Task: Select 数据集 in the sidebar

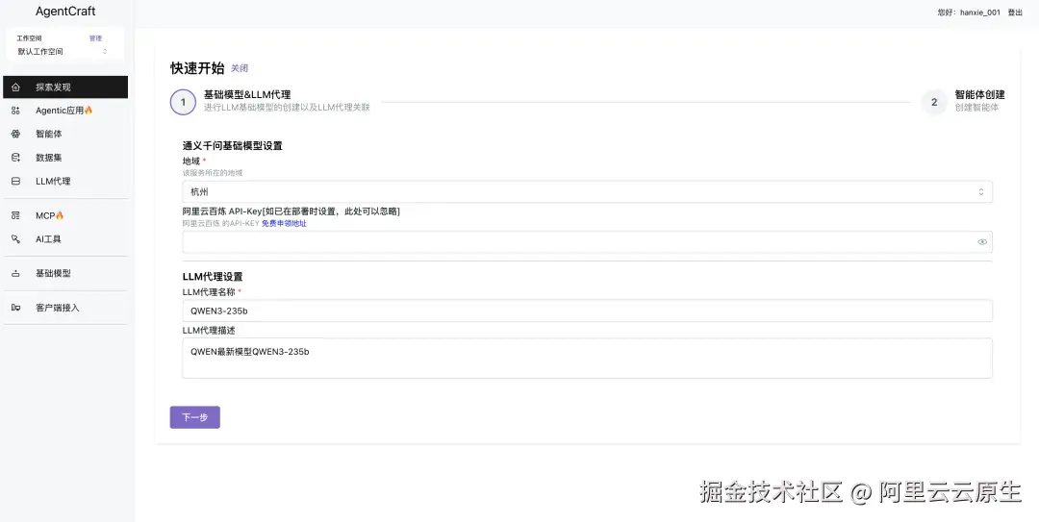Action: (x=65, y=158)
